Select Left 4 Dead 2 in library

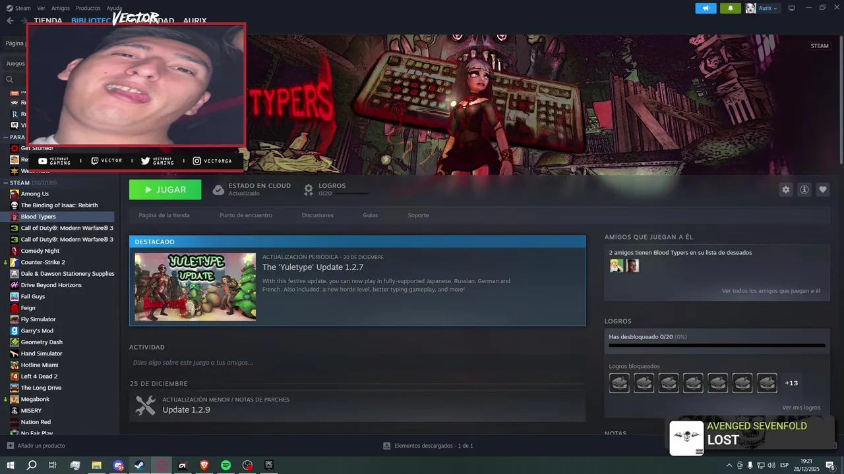click(x=39, y=376)
